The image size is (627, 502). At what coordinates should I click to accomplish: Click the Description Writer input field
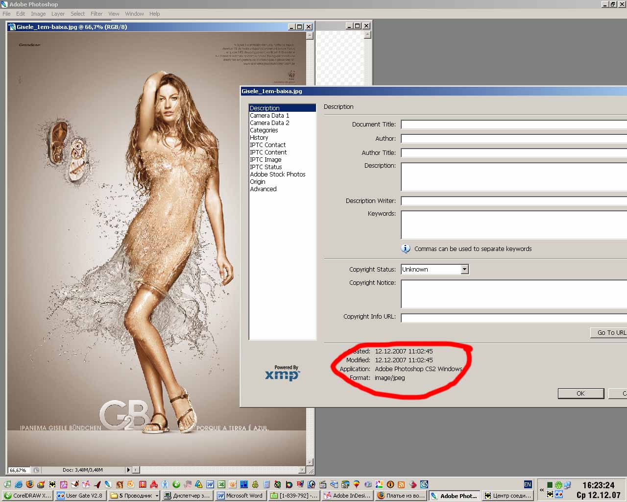click(x=514, y=201)
